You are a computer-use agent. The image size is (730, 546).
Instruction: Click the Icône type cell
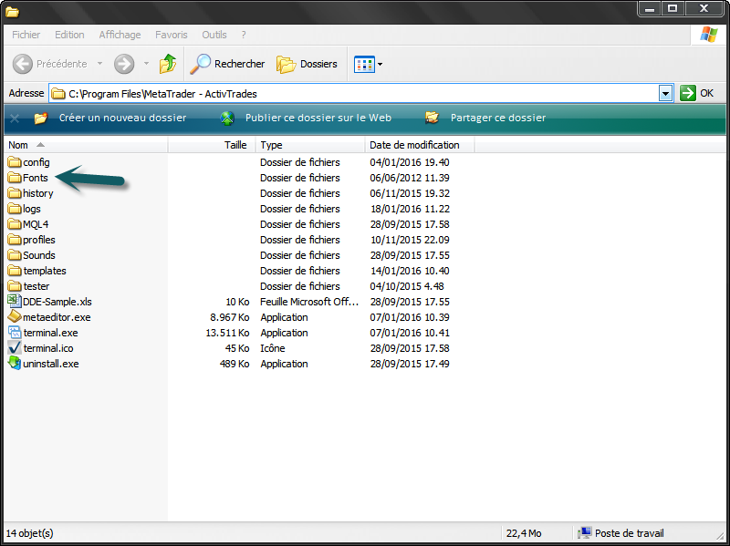click(x=272, y=348)
